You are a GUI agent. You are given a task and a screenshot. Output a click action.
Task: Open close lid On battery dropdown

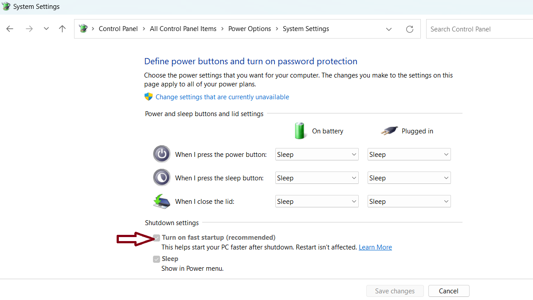coord(317,202)
